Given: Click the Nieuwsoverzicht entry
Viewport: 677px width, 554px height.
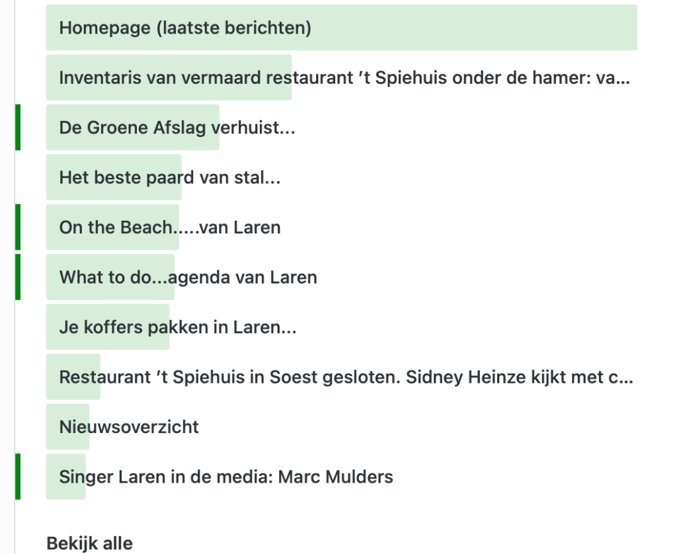Looking at the screenshot, I should click(x=129, y=428).
